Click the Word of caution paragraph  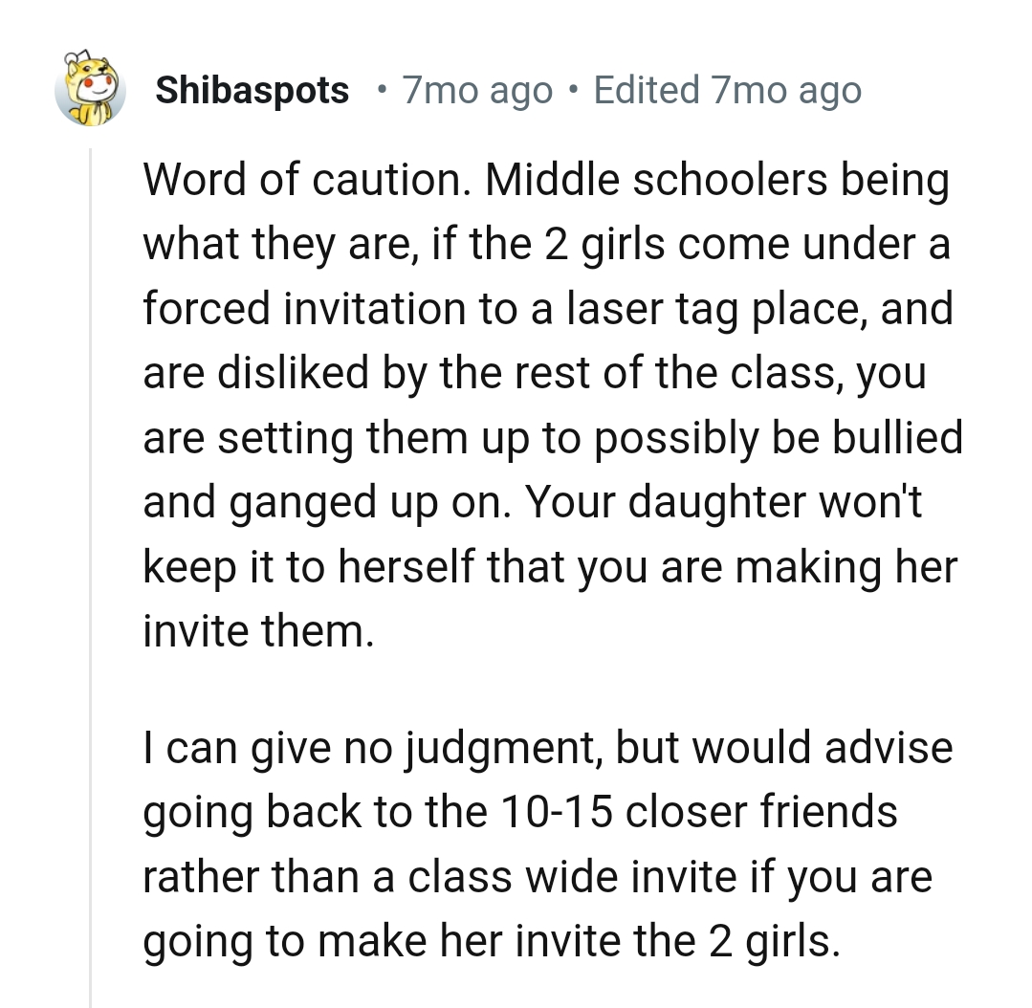coord(545,178)
